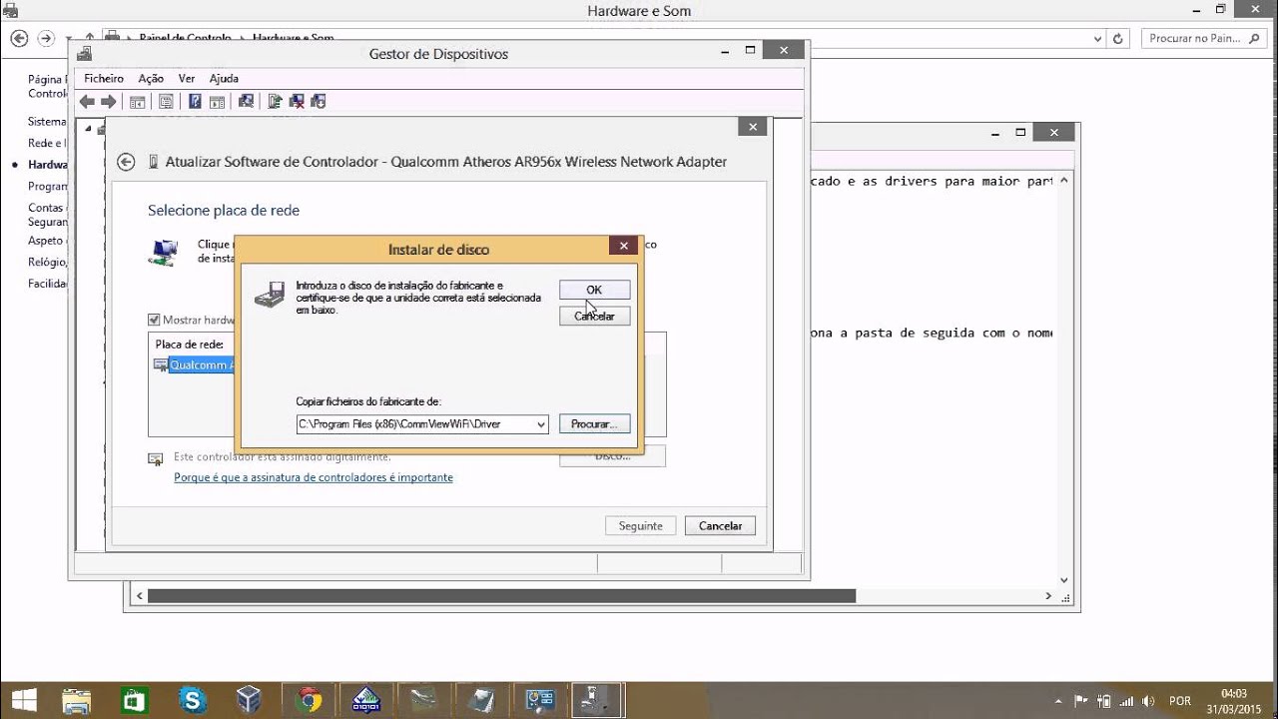Click the Control Panel back navigation arrow
Image resolution: width=1278 pixels, height=719 pixels.
coord(18,38)
